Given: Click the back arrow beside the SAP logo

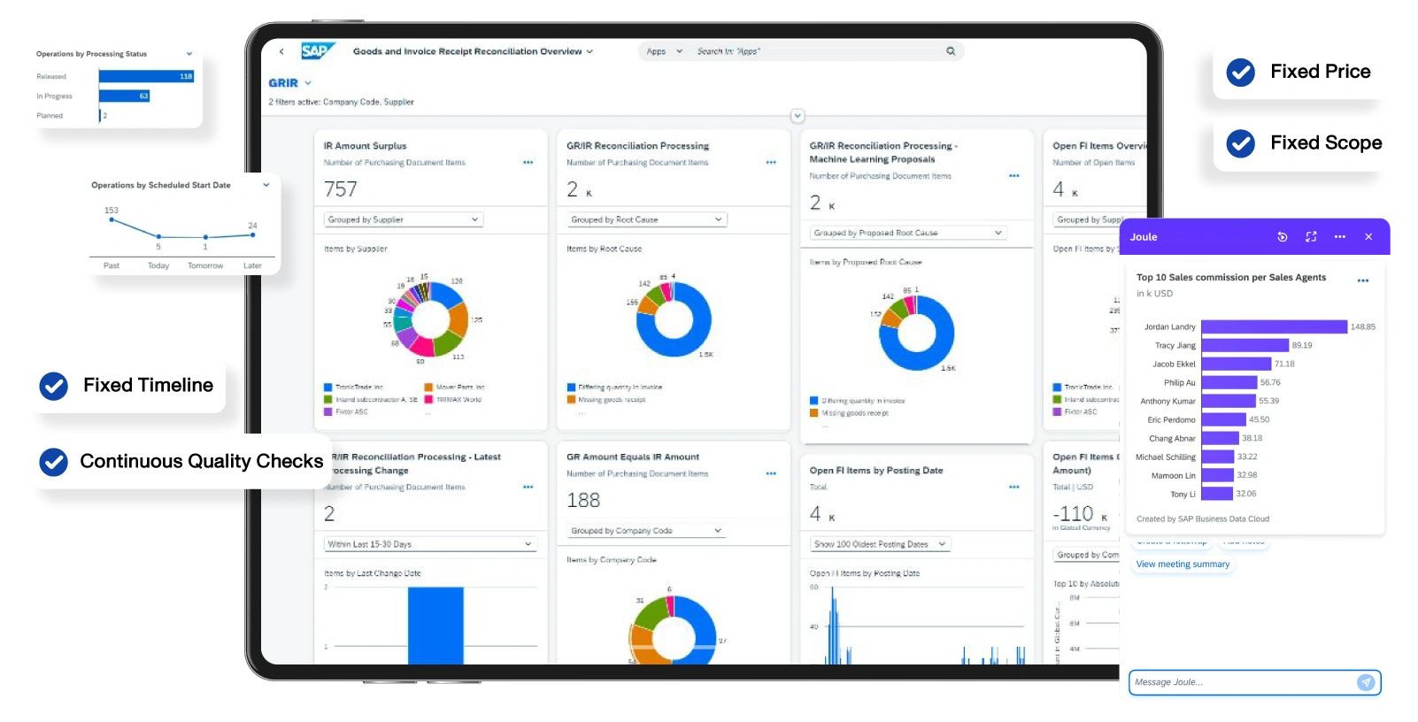Looking at the screenshot, I should coord(281,51).
